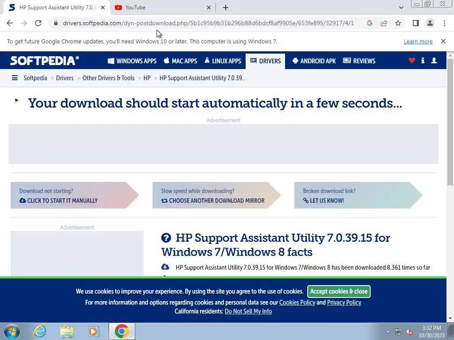Image resolution: width=454 pixels, height=340 pixels.
Task: Open the Windows Start menu
Action: pos(12,331)
